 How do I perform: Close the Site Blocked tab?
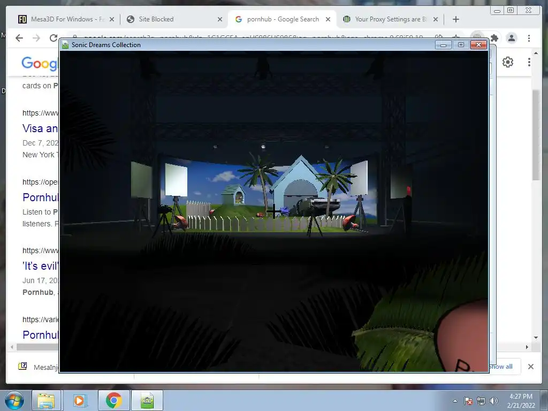220,20
